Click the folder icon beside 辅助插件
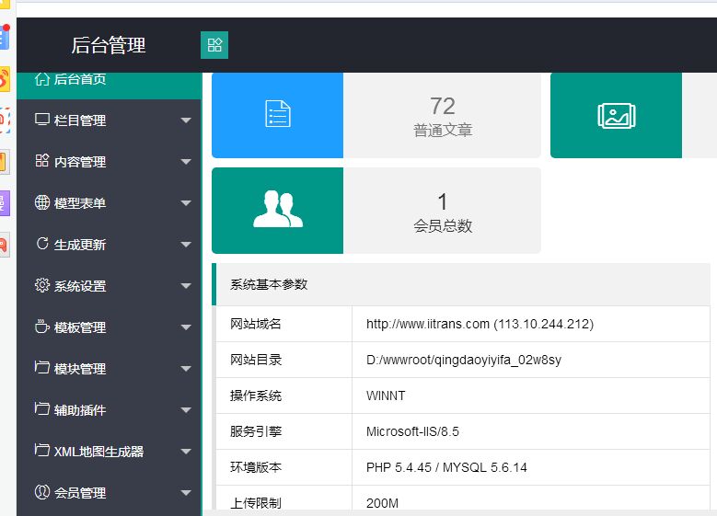Image resolution: width=717 pixels, height=516 pixels. point(42,408)
